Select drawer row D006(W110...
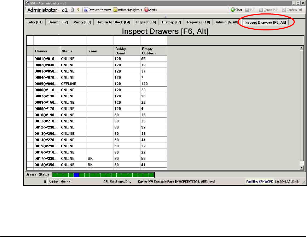This screenshot has height=237, width=307. pos(97,90)
